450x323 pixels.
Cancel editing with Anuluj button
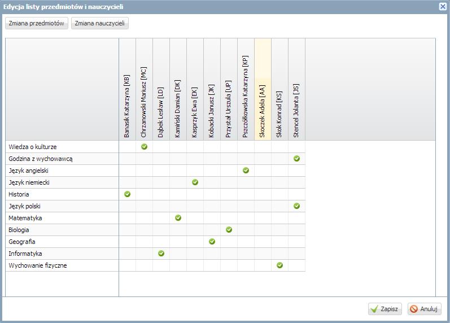click(425, 309)
